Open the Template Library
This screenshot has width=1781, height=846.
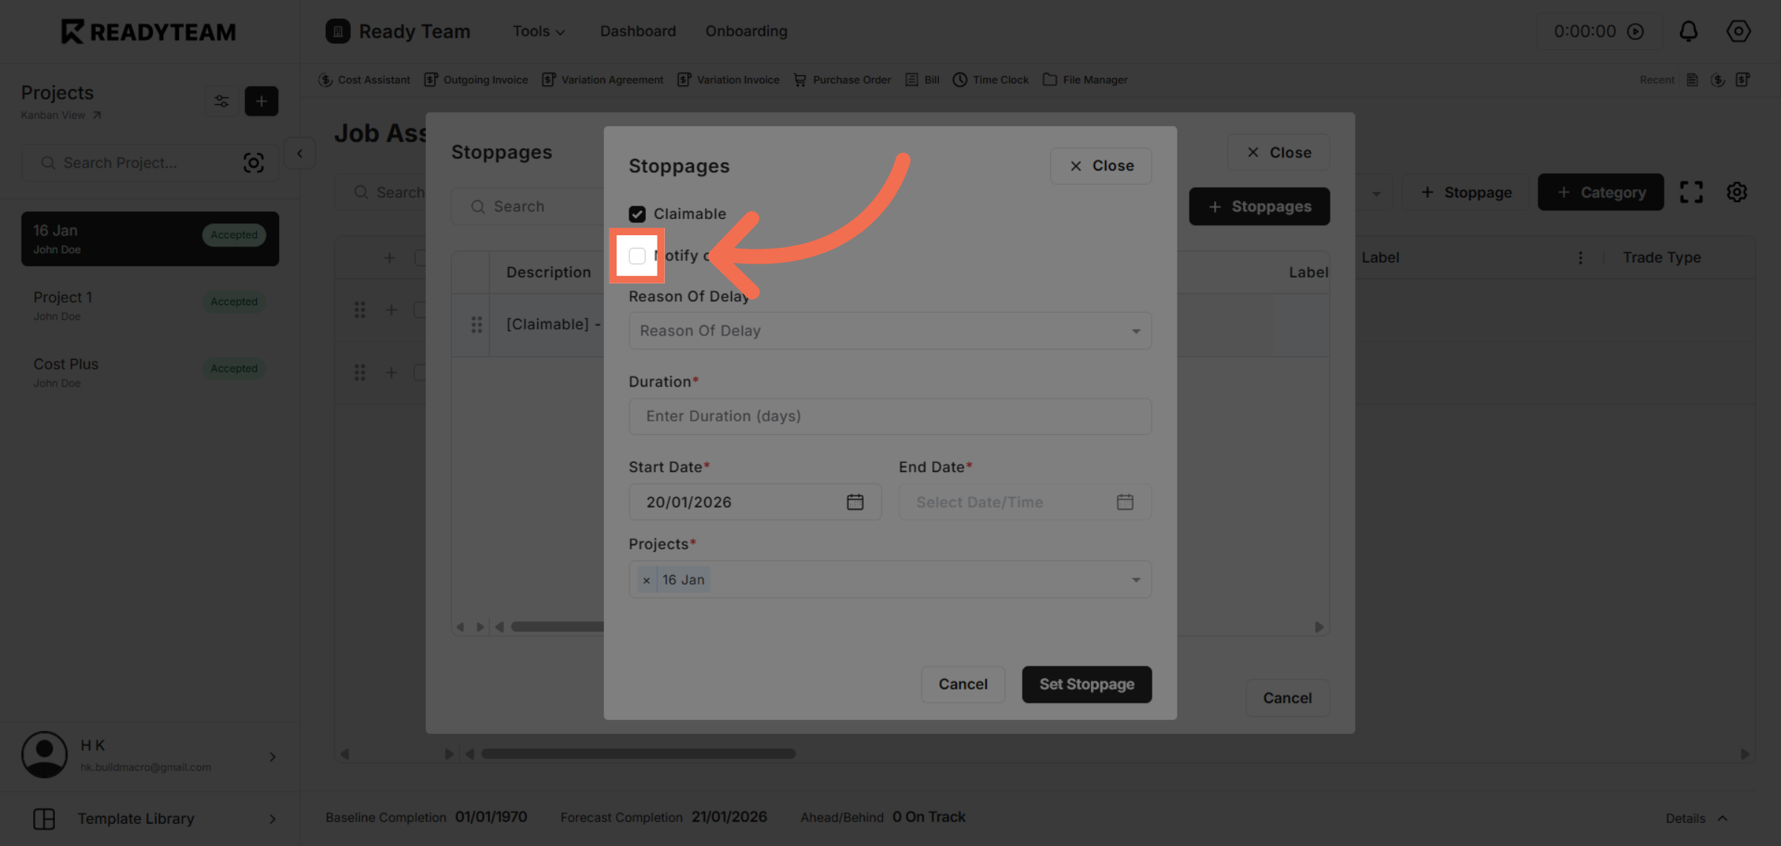[x=137, y=819]
